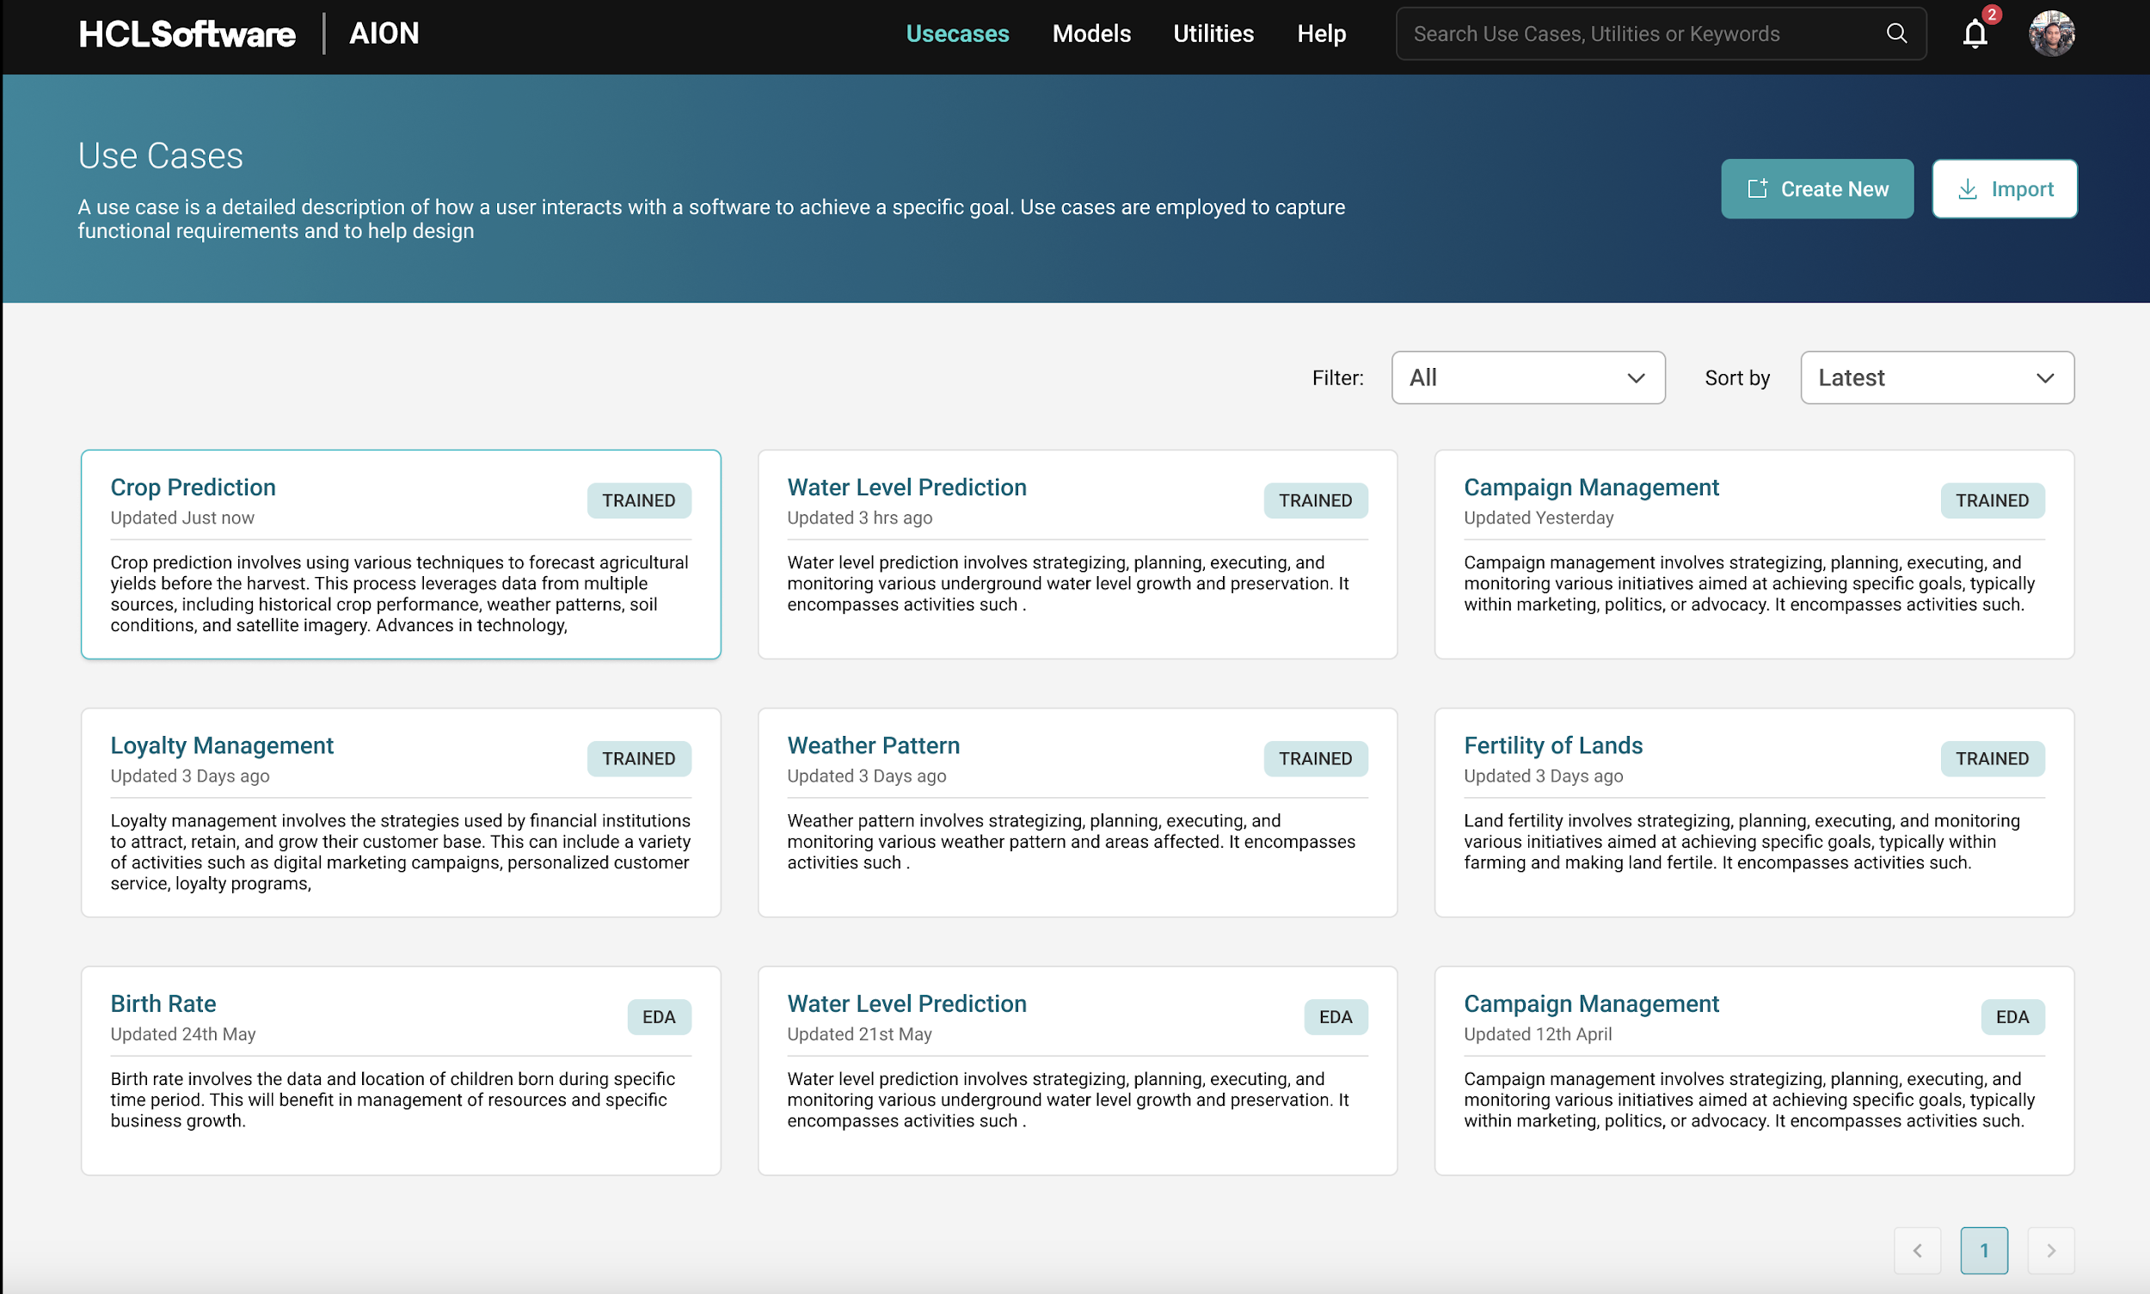
Task: Open the Sort by Latest dropdown
Action: pyautogui.click(x=1937, y=377)
